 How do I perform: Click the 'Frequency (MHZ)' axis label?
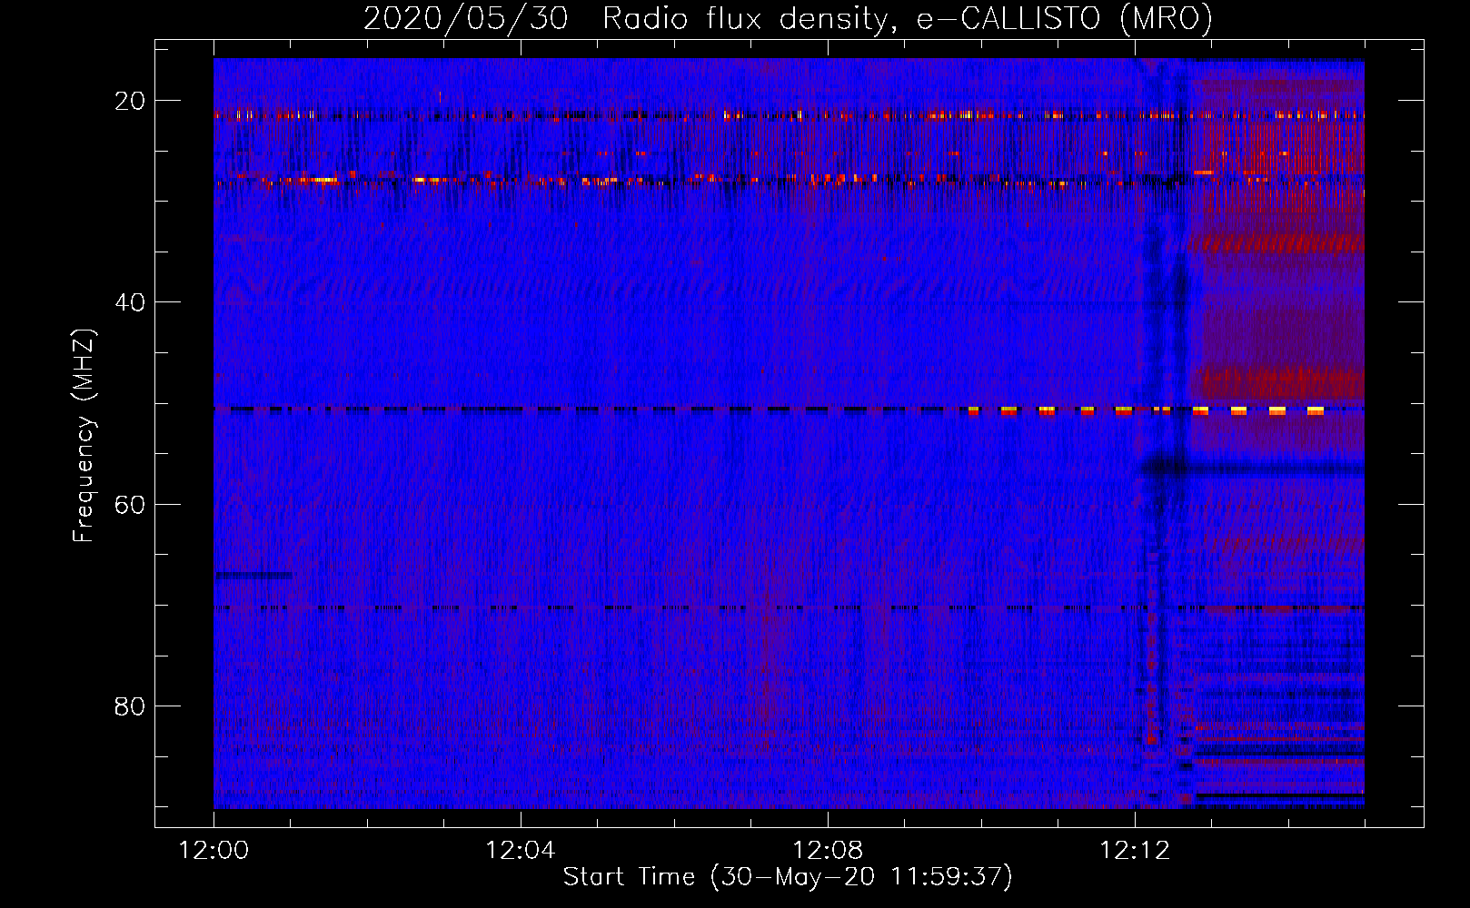click(x=84, y=436)
